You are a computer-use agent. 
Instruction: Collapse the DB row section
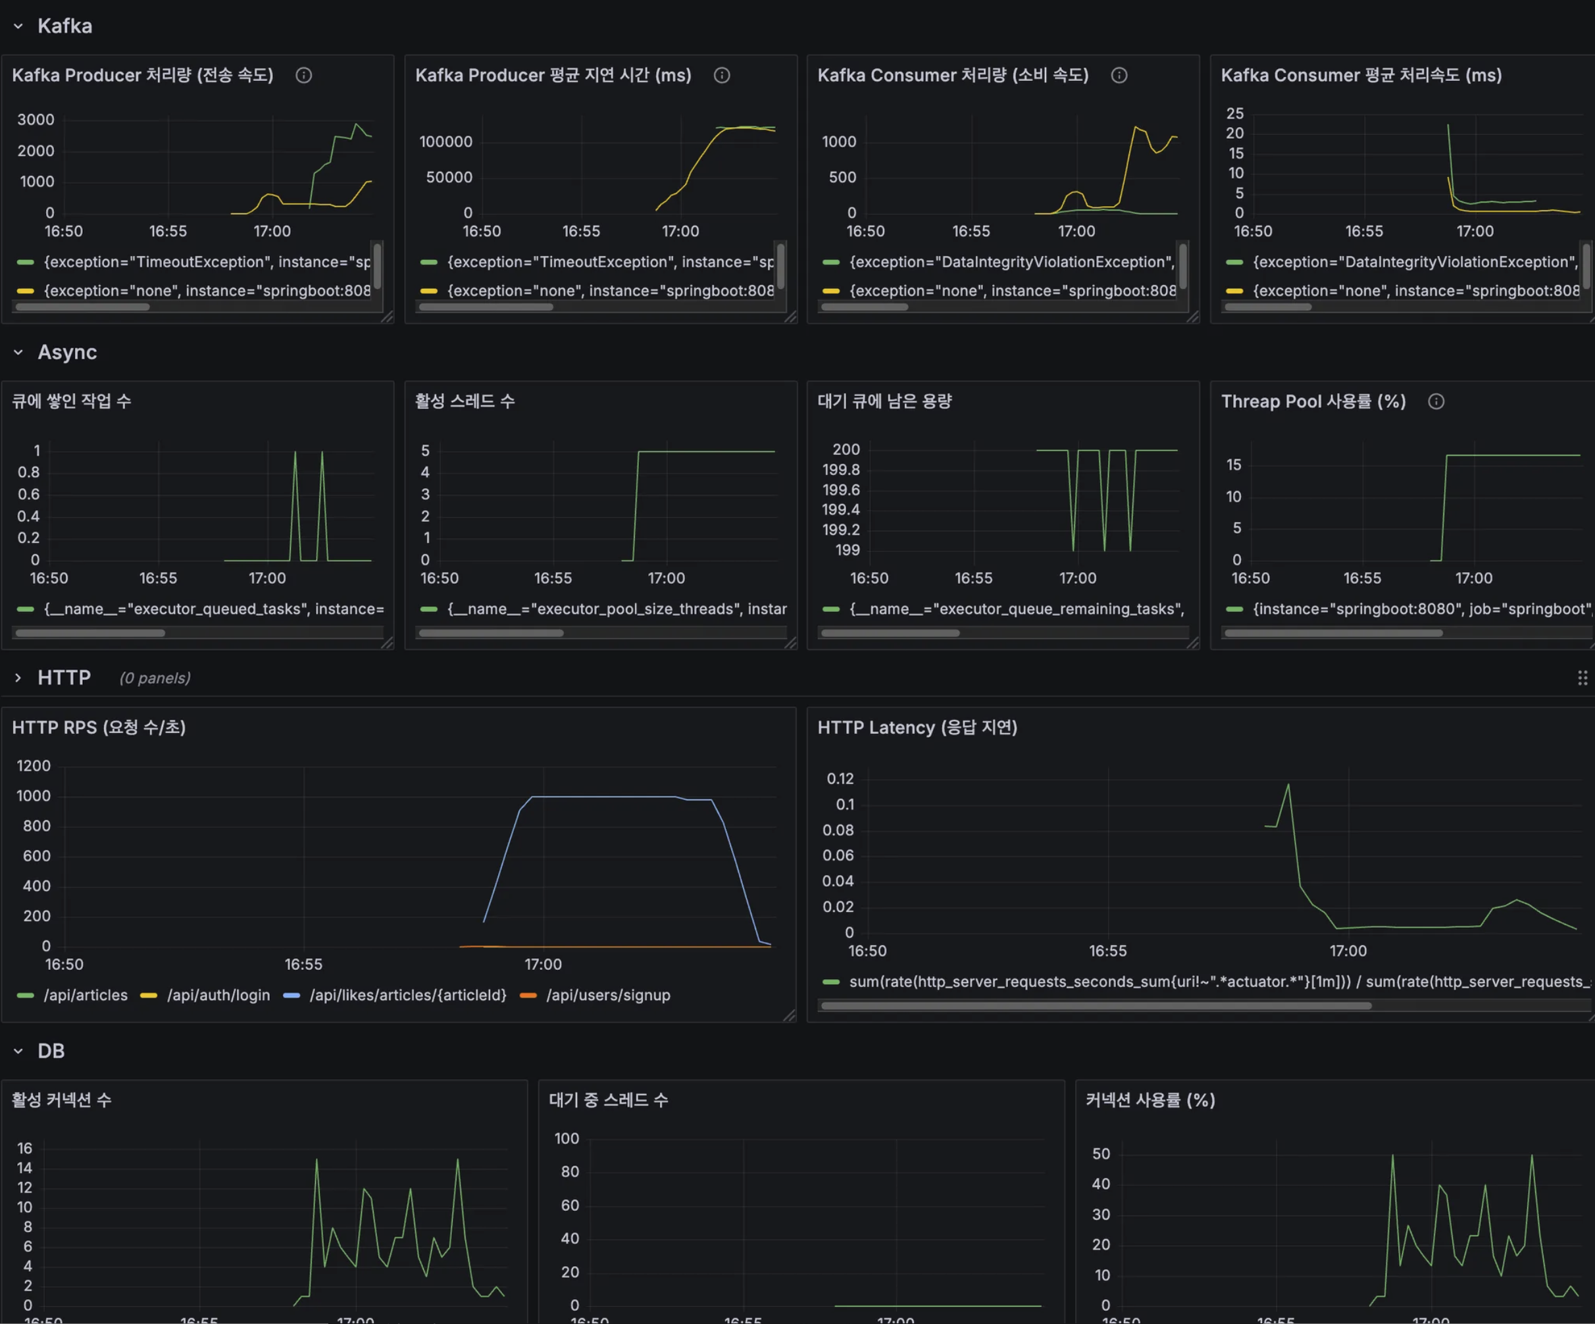coord(18,1052)
